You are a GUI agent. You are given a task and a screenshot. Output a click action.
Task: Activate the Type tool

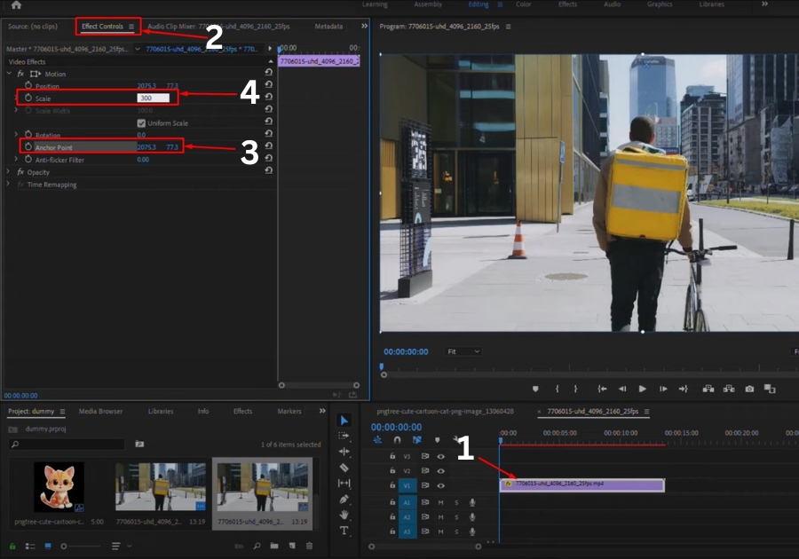coord(344,531)
